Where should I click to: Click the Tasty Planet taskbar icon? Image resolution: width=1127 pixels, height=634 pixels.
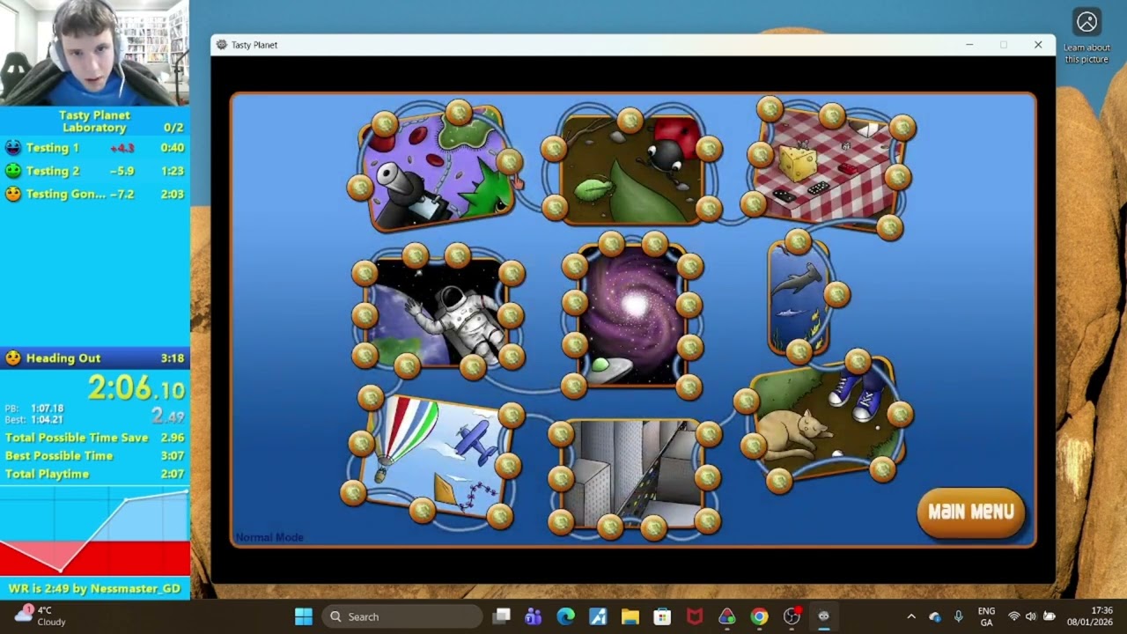824,616
